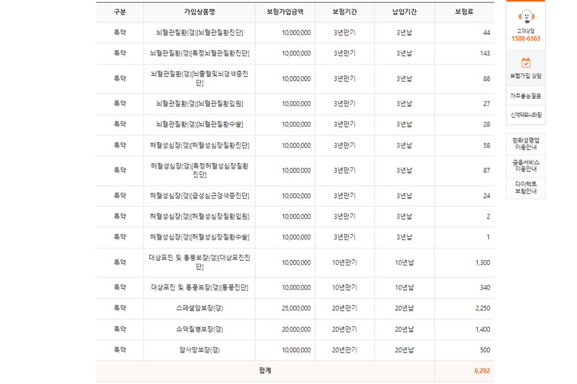Click the 구분 column header

(x=120, y=12)
